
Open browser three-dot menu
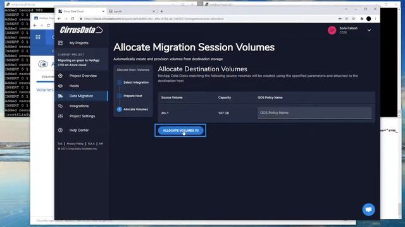(x=375, y=19)
